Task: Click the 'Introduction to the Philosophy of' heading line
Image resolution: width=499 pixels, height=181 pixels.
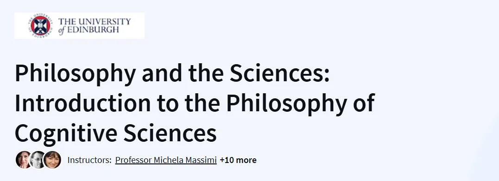Action: pyautogui.click(x=195, y=103)
